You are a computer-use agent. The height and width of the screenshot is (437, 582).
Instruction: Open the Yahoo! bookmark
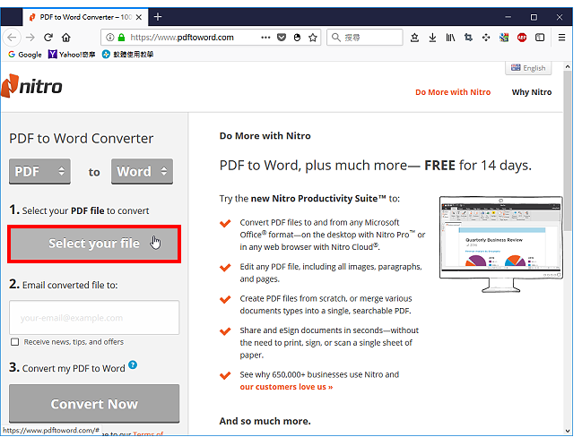[x=72, y=55]
